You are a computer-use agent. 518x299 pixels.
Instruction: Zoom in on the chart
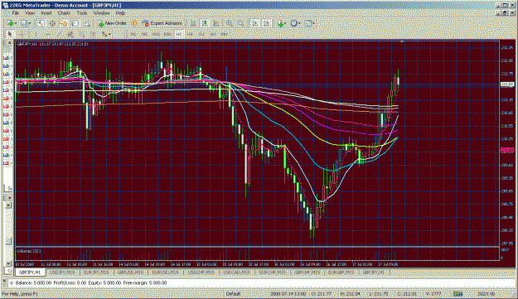(x=229, y=23)
